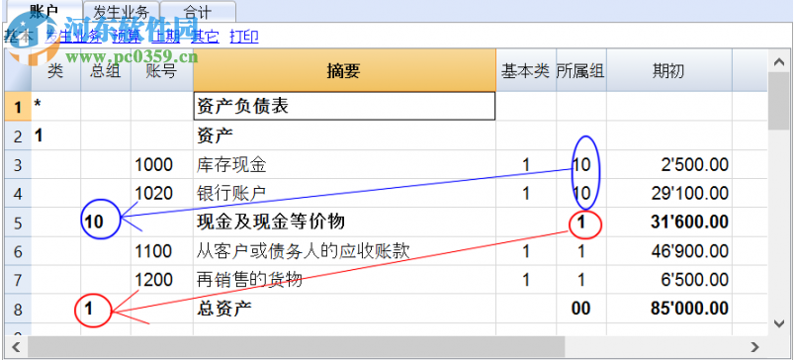The height and width of the screenshot is (360, 796).
Task: Open the 合计 tab
Action: coord(198,11)
